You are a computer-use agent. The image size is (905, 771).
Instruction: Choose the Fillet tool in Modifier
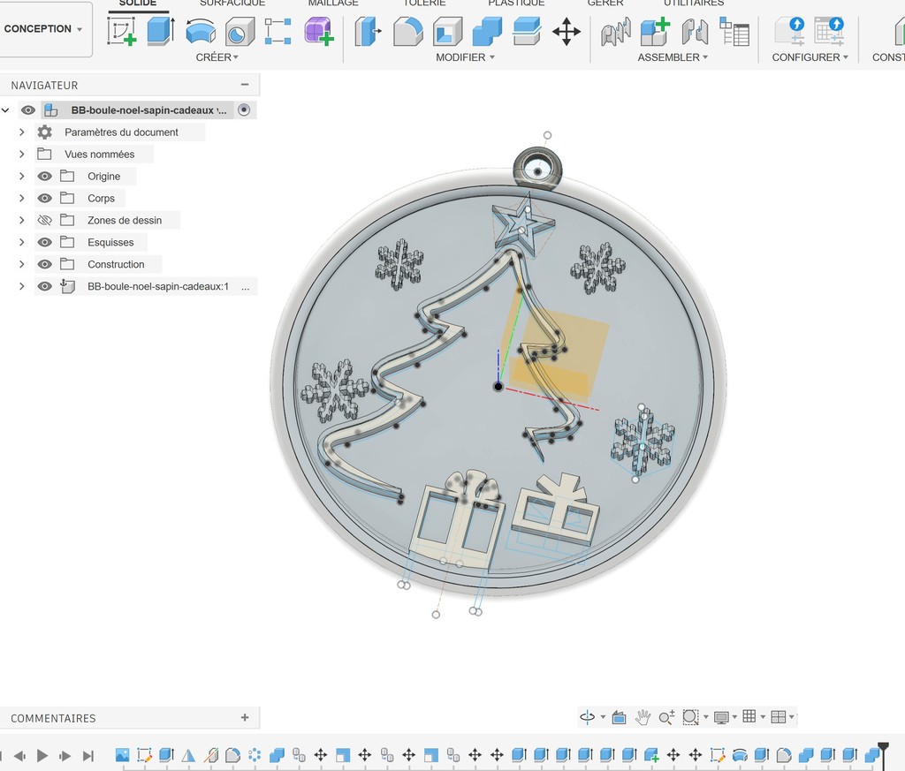point(407,33)
